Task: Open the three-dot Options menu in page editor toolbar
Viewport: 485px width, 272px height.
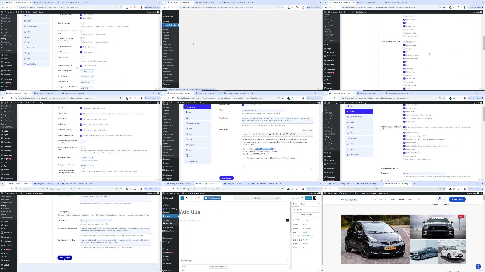Action: tap(319, 198)
